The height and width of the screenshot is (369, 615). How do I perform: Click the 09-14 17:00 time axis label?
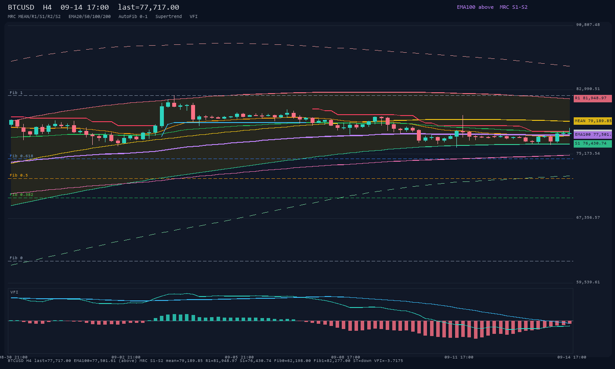[x=572, y=357]
